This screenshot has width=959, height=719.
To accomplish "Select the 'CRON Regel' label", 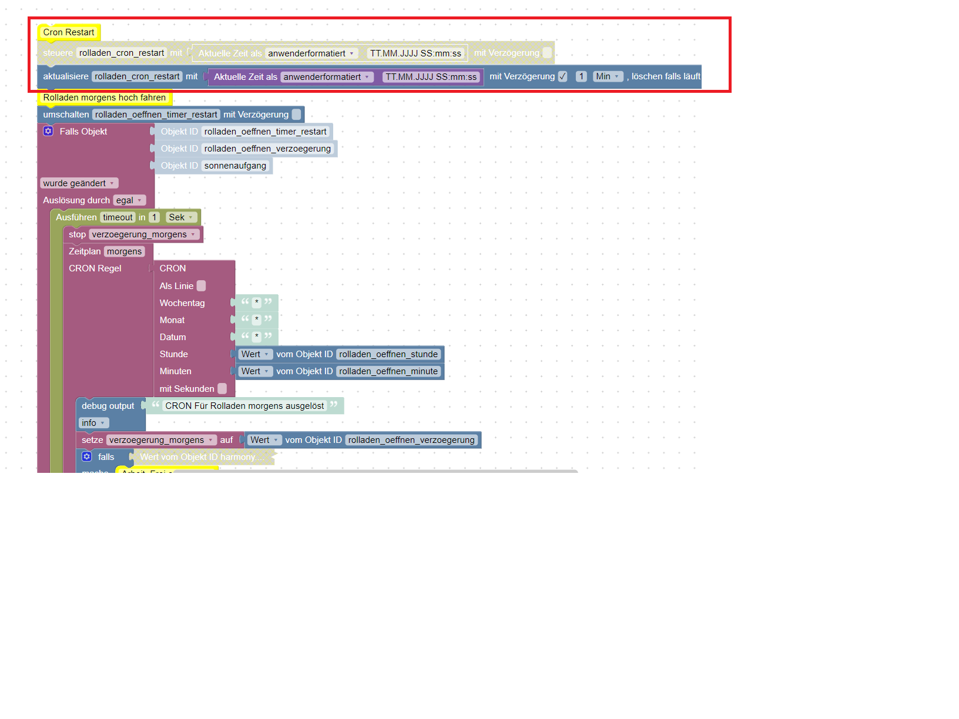I will pyautogui.click(x=95, y=268).
